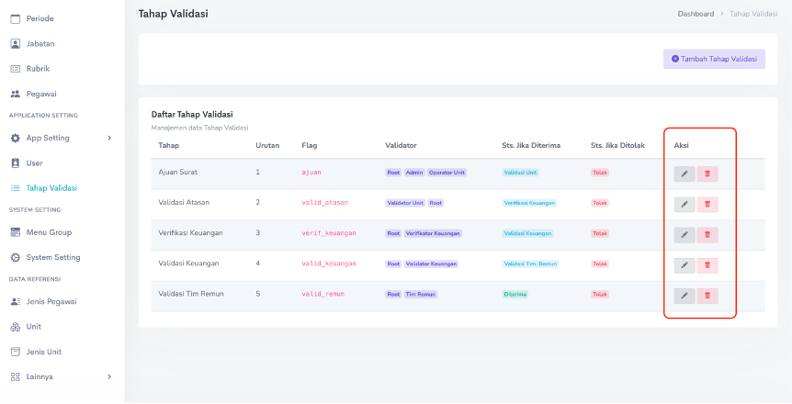This screenshot has height=404, width=792.
Task: Remove the Validasi Tim Remun stage
Action: 707,296
